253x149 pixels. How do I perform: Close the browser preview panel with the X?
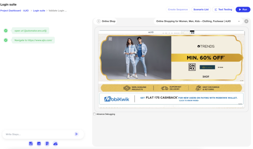point(246,21)
